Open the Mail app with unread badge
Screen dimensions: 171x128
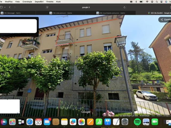(x=47, y=122)
